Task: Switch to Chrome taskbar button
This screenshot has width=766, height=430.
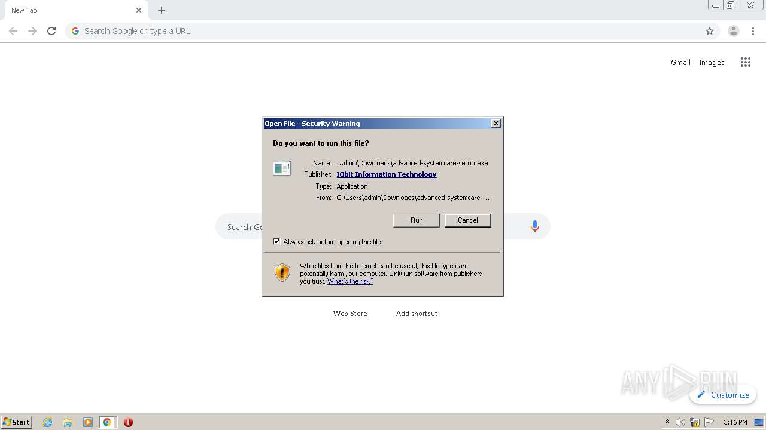Action: tap(107, 422)
